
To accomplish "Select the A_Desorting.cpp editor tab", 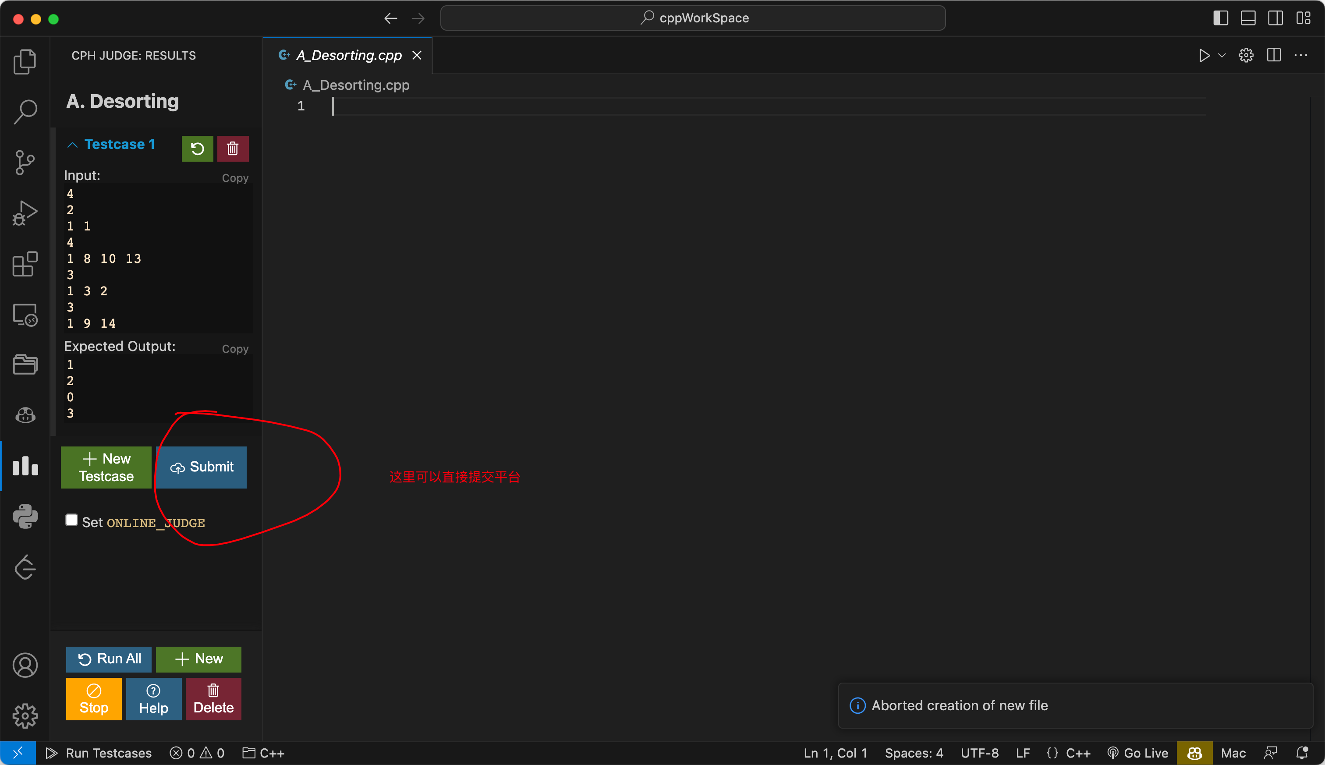I will (x=348, y=56).
